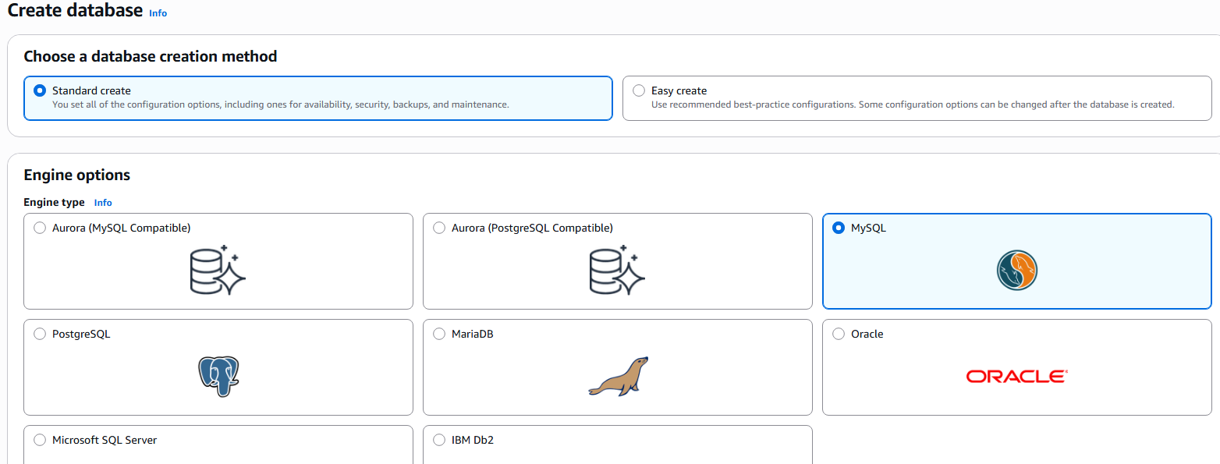Click the Standard create description text
This screenshot has width=1220, height=464.
pyautogui.click(x=281, y=104)
